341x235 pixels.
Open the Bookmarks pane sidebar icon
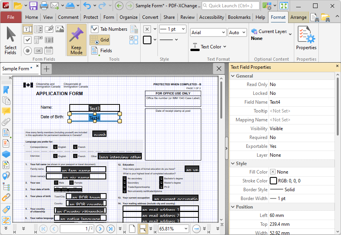6,90
